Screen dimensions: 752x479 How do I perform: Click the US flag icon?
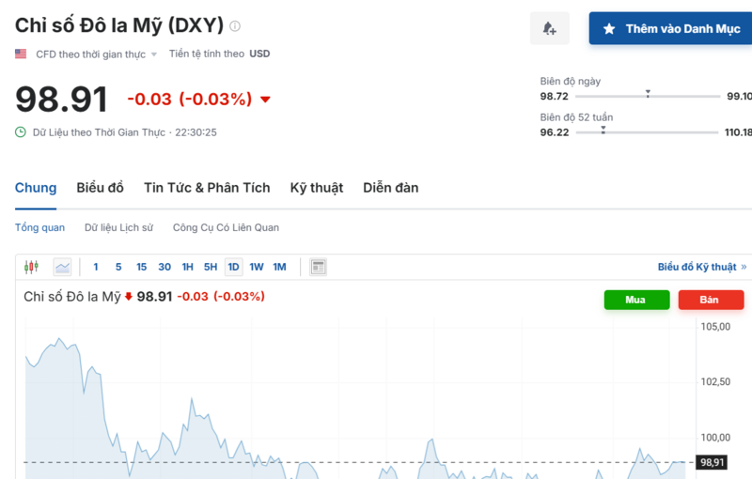pos(21,54)
